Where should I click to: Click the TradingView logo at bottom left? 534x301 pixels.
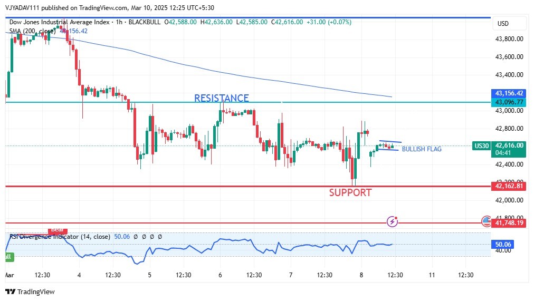[x=30, y=292]
